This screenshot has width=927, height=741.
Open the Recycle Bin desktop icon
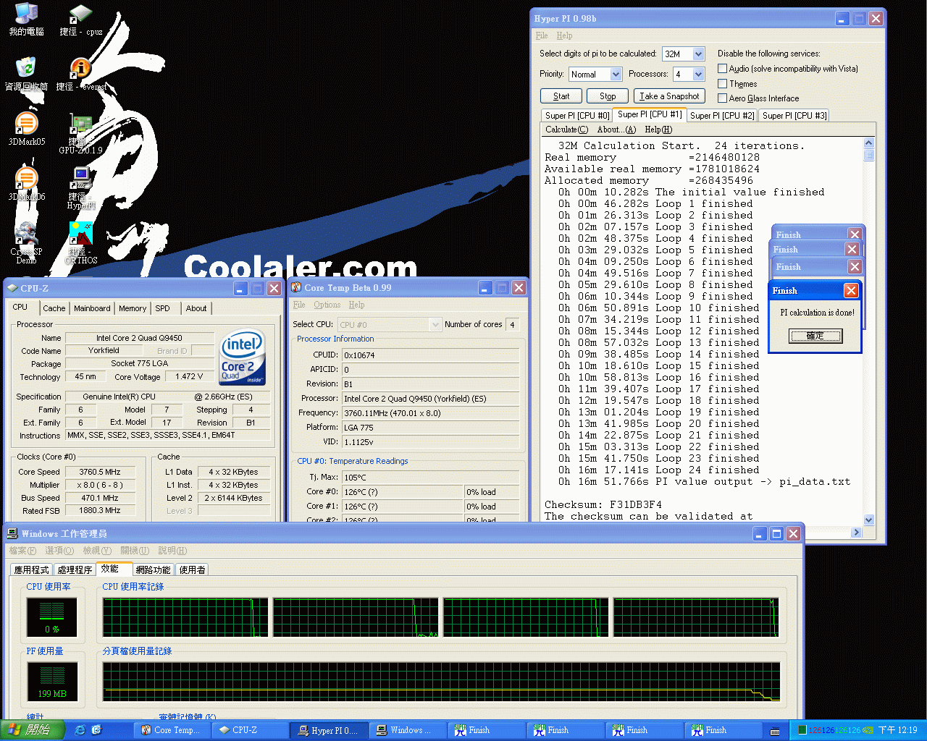coord(27,74)
